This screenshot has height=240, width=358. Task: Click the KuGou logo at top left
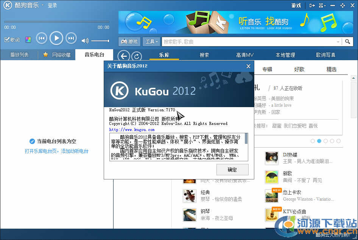click(x=7, y=6)
